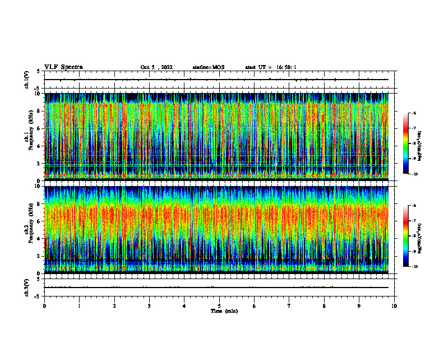Click the "2" tick on the time axis
Image resolution: width=444 pixels, height=343 pixels.
pos(114,306)
